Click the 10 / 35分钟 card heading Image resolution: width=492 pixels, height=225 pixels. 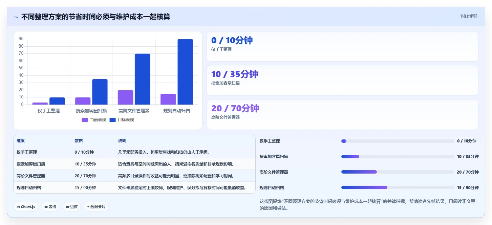pyautogui.click(x=235, y=74)
